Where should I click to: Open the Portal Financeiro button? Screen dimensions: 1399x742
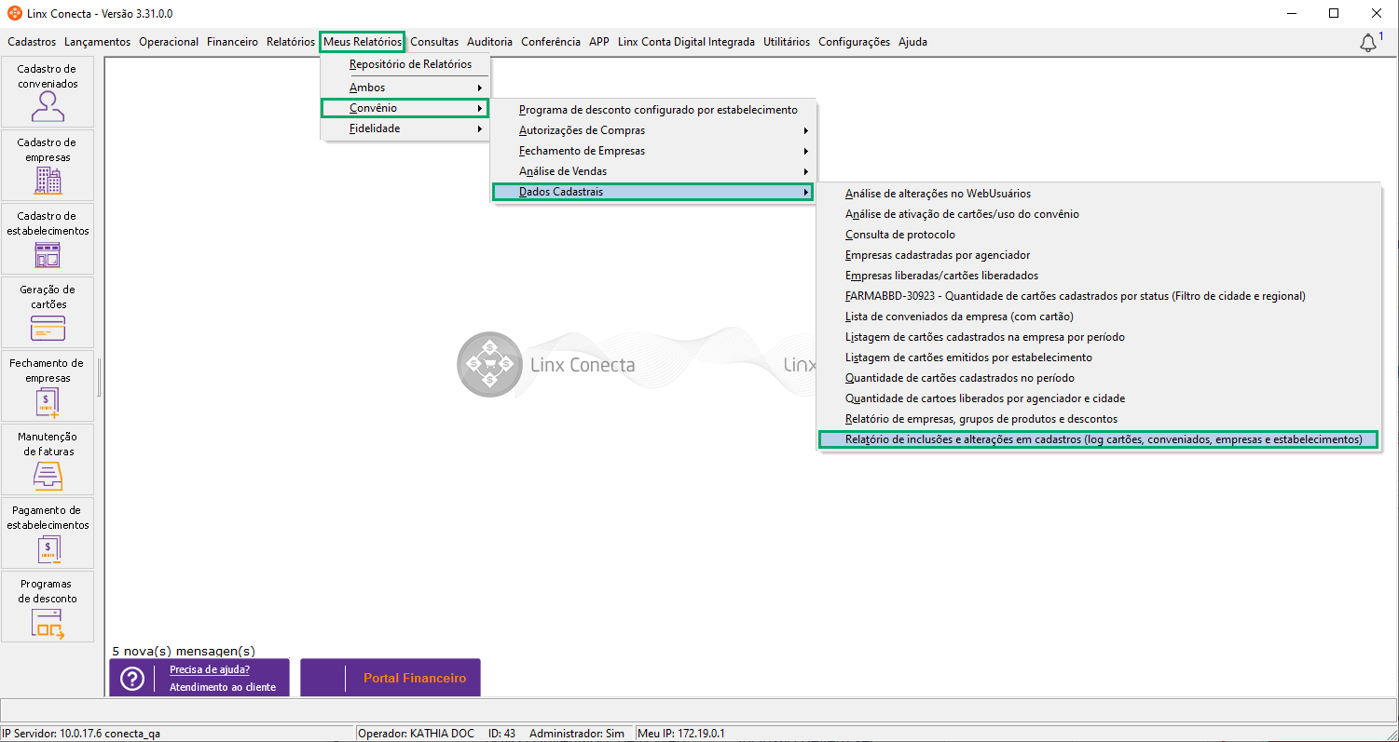pos(390,678)
